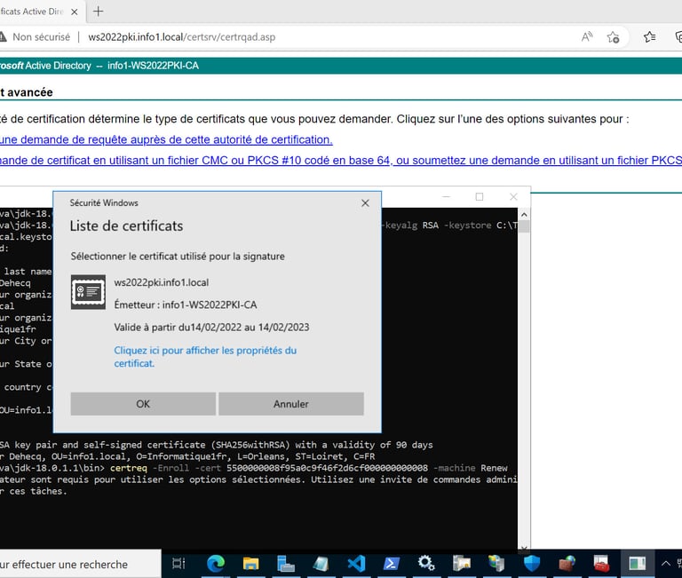The width and height of the screenshot is (682, 578).
Task: Open the globe server icon on taskbar
Action: coord(496,564)
